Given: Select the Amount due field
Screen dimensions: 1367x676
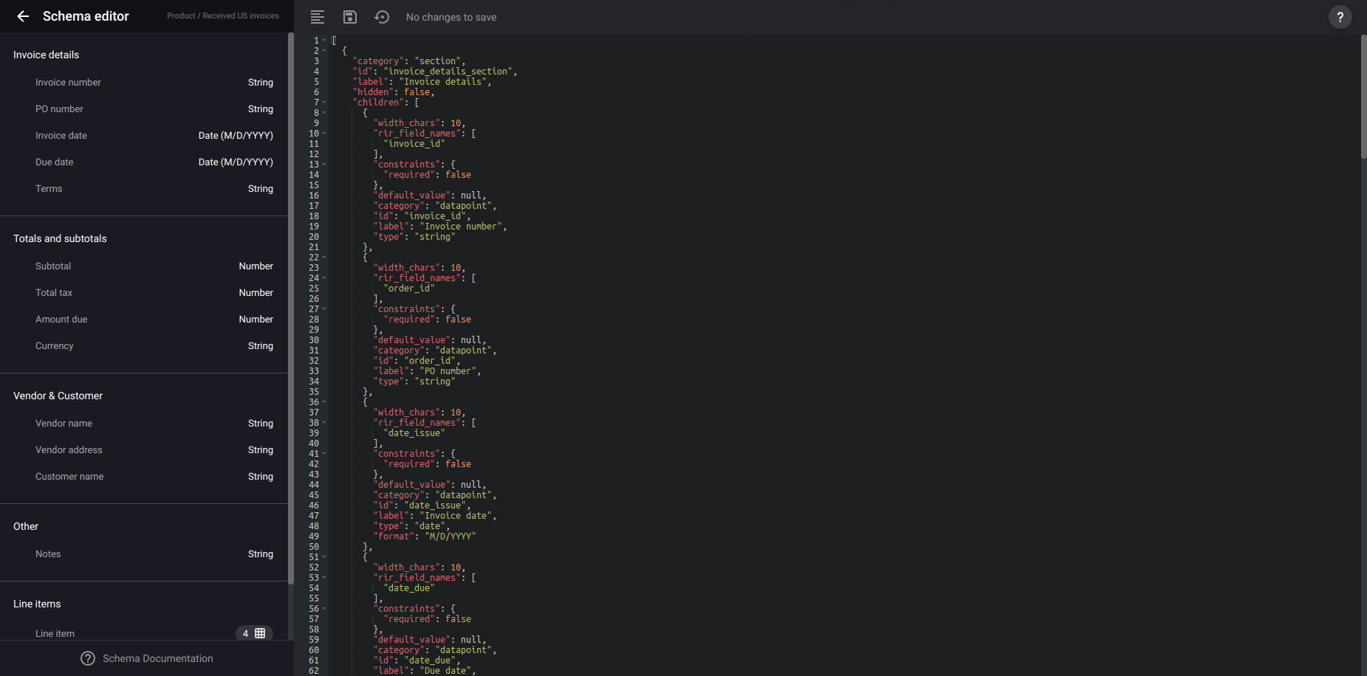Looking at the screenshot, I should coord(61,320).
